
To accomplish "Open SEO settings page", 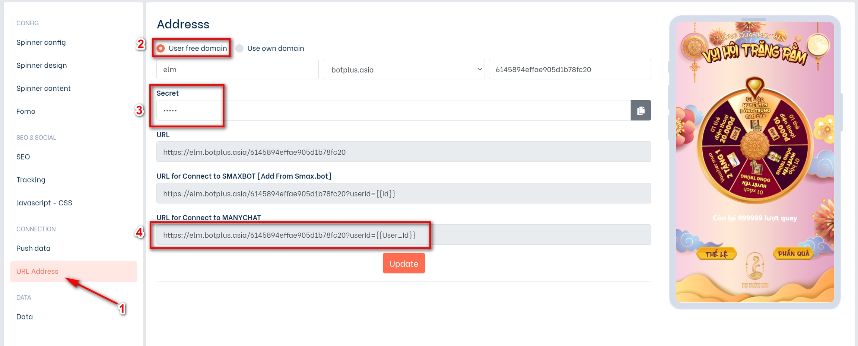I will coord(23,157).
